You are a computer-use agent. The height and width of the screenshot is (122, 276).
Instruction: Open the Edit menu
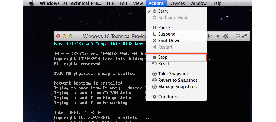[x=123, y=3]
